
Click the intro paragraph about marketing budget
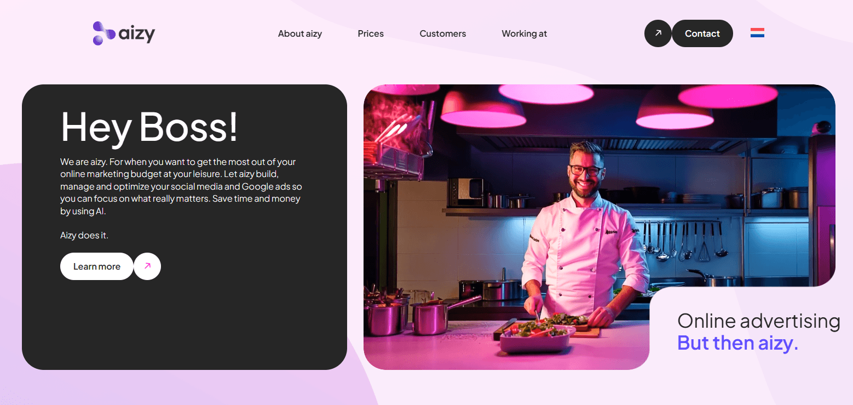click(181, 186)
